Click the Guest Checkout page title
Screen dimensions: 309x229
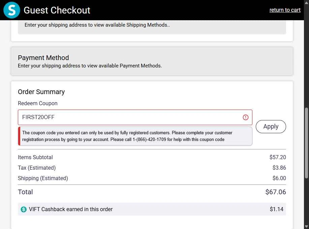(57, 10)
